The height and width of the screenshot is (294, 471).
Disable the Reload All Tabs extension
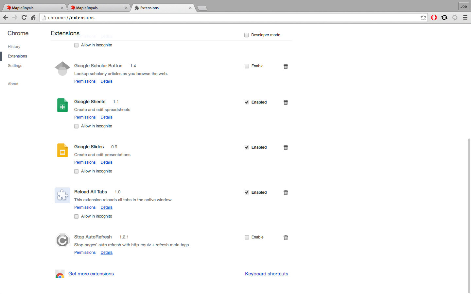[x=247, y=192]
